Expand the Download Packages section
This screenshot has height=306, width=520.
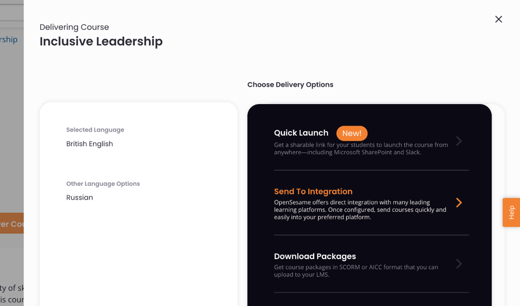coord(315,257)
